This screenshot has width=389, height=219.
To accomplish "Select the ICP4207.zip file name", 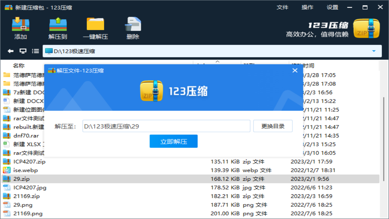I will (29, 162).
